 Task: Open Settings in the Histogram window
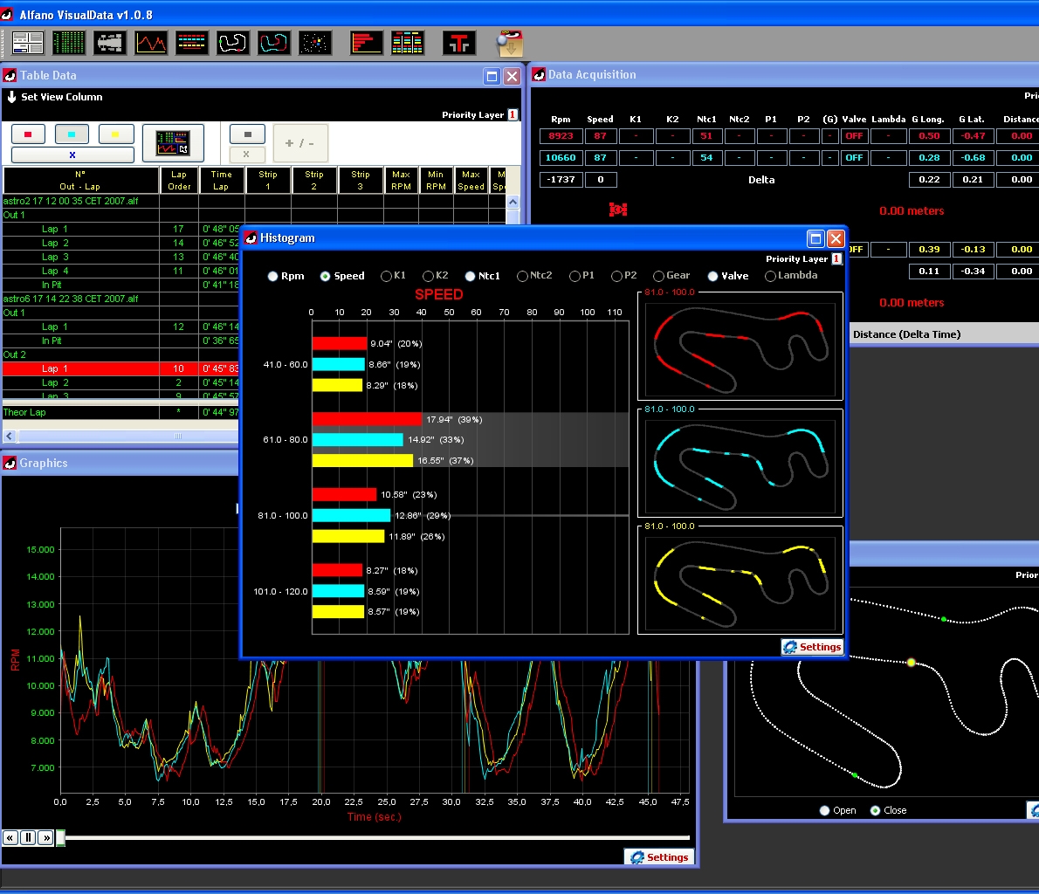click(x=812, y=647)
